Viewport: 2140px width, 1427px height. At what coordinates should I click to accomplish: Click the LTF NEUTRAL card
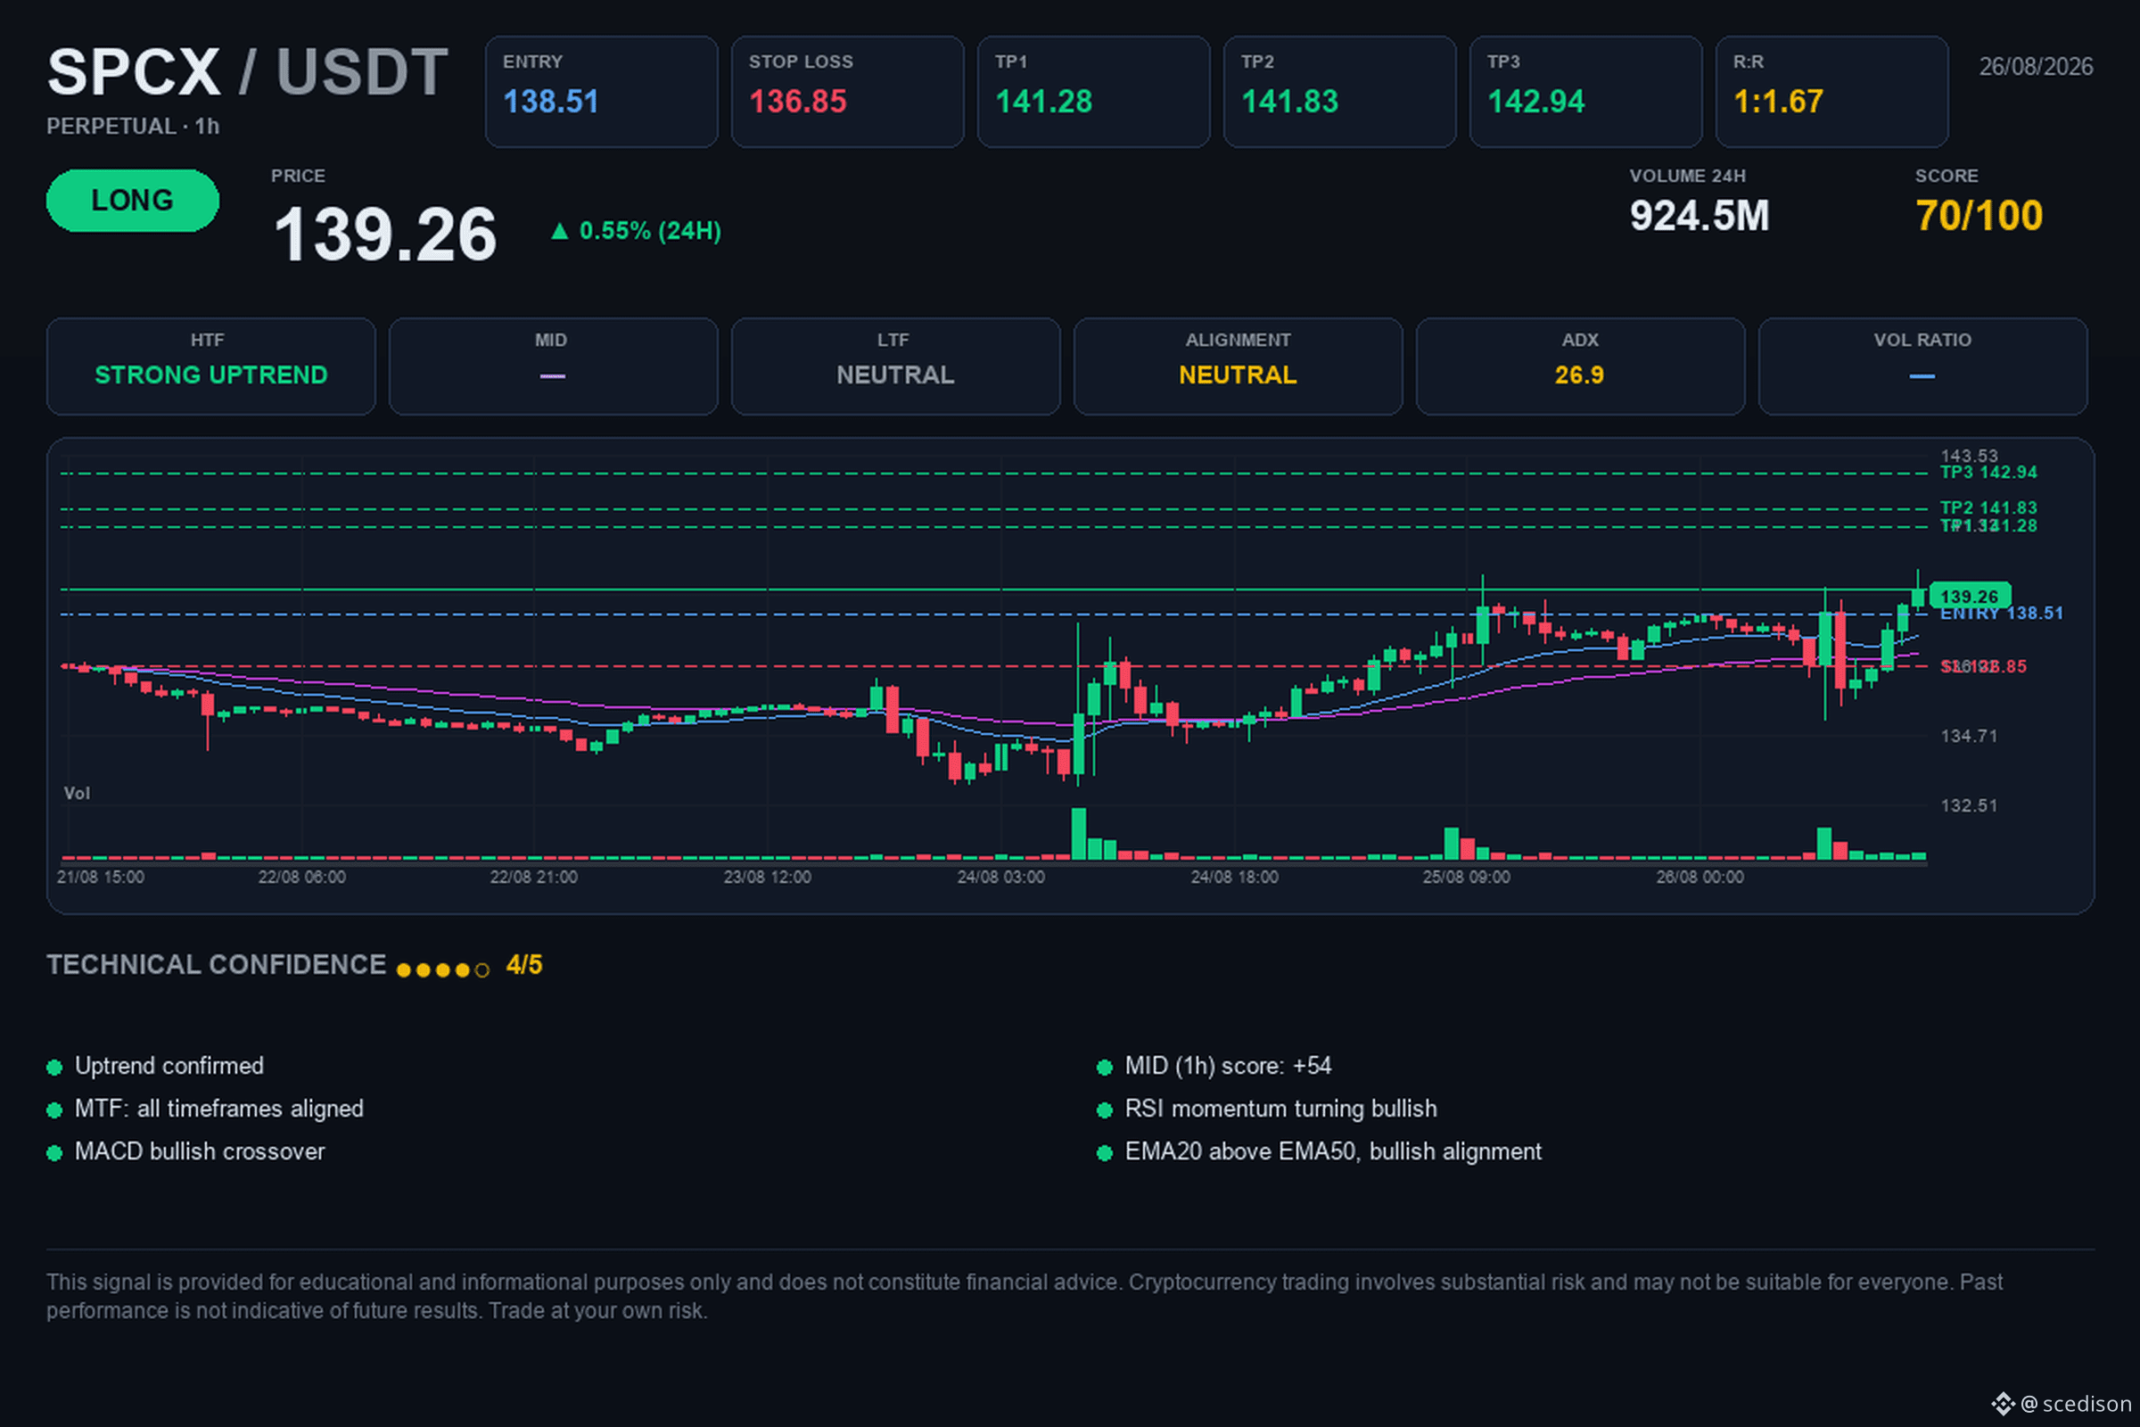[895, 367]
